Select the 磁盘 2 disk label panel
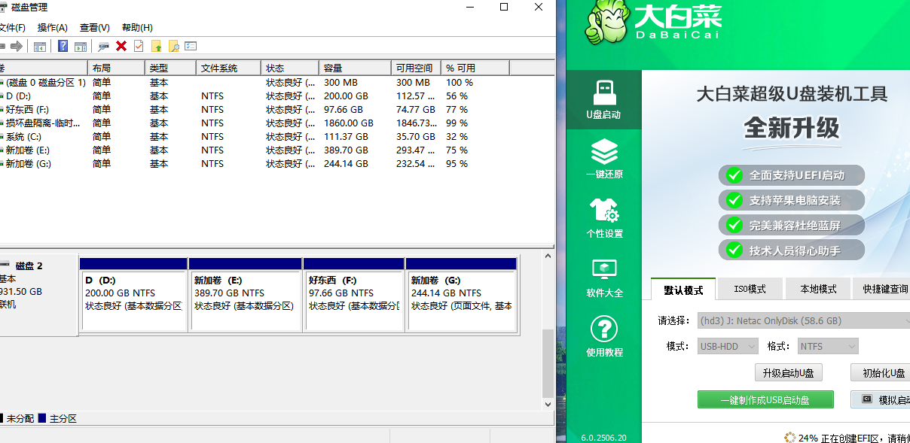Screen dimensions: 910x443 pos(38,294)
